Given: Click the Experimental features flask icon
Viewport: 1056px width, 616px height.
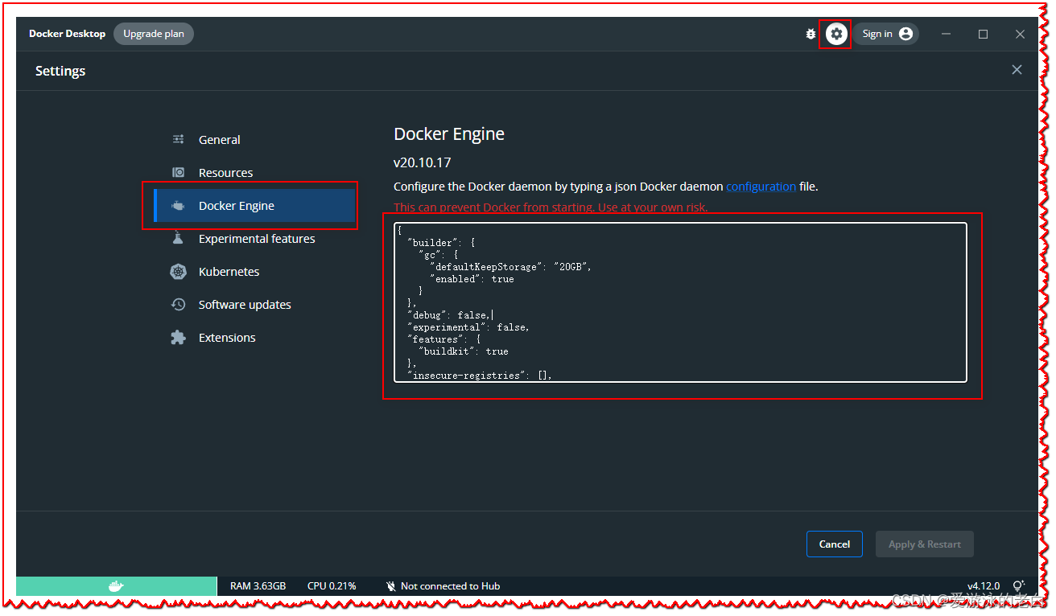Looking at the screenshot, I should 179,239.
